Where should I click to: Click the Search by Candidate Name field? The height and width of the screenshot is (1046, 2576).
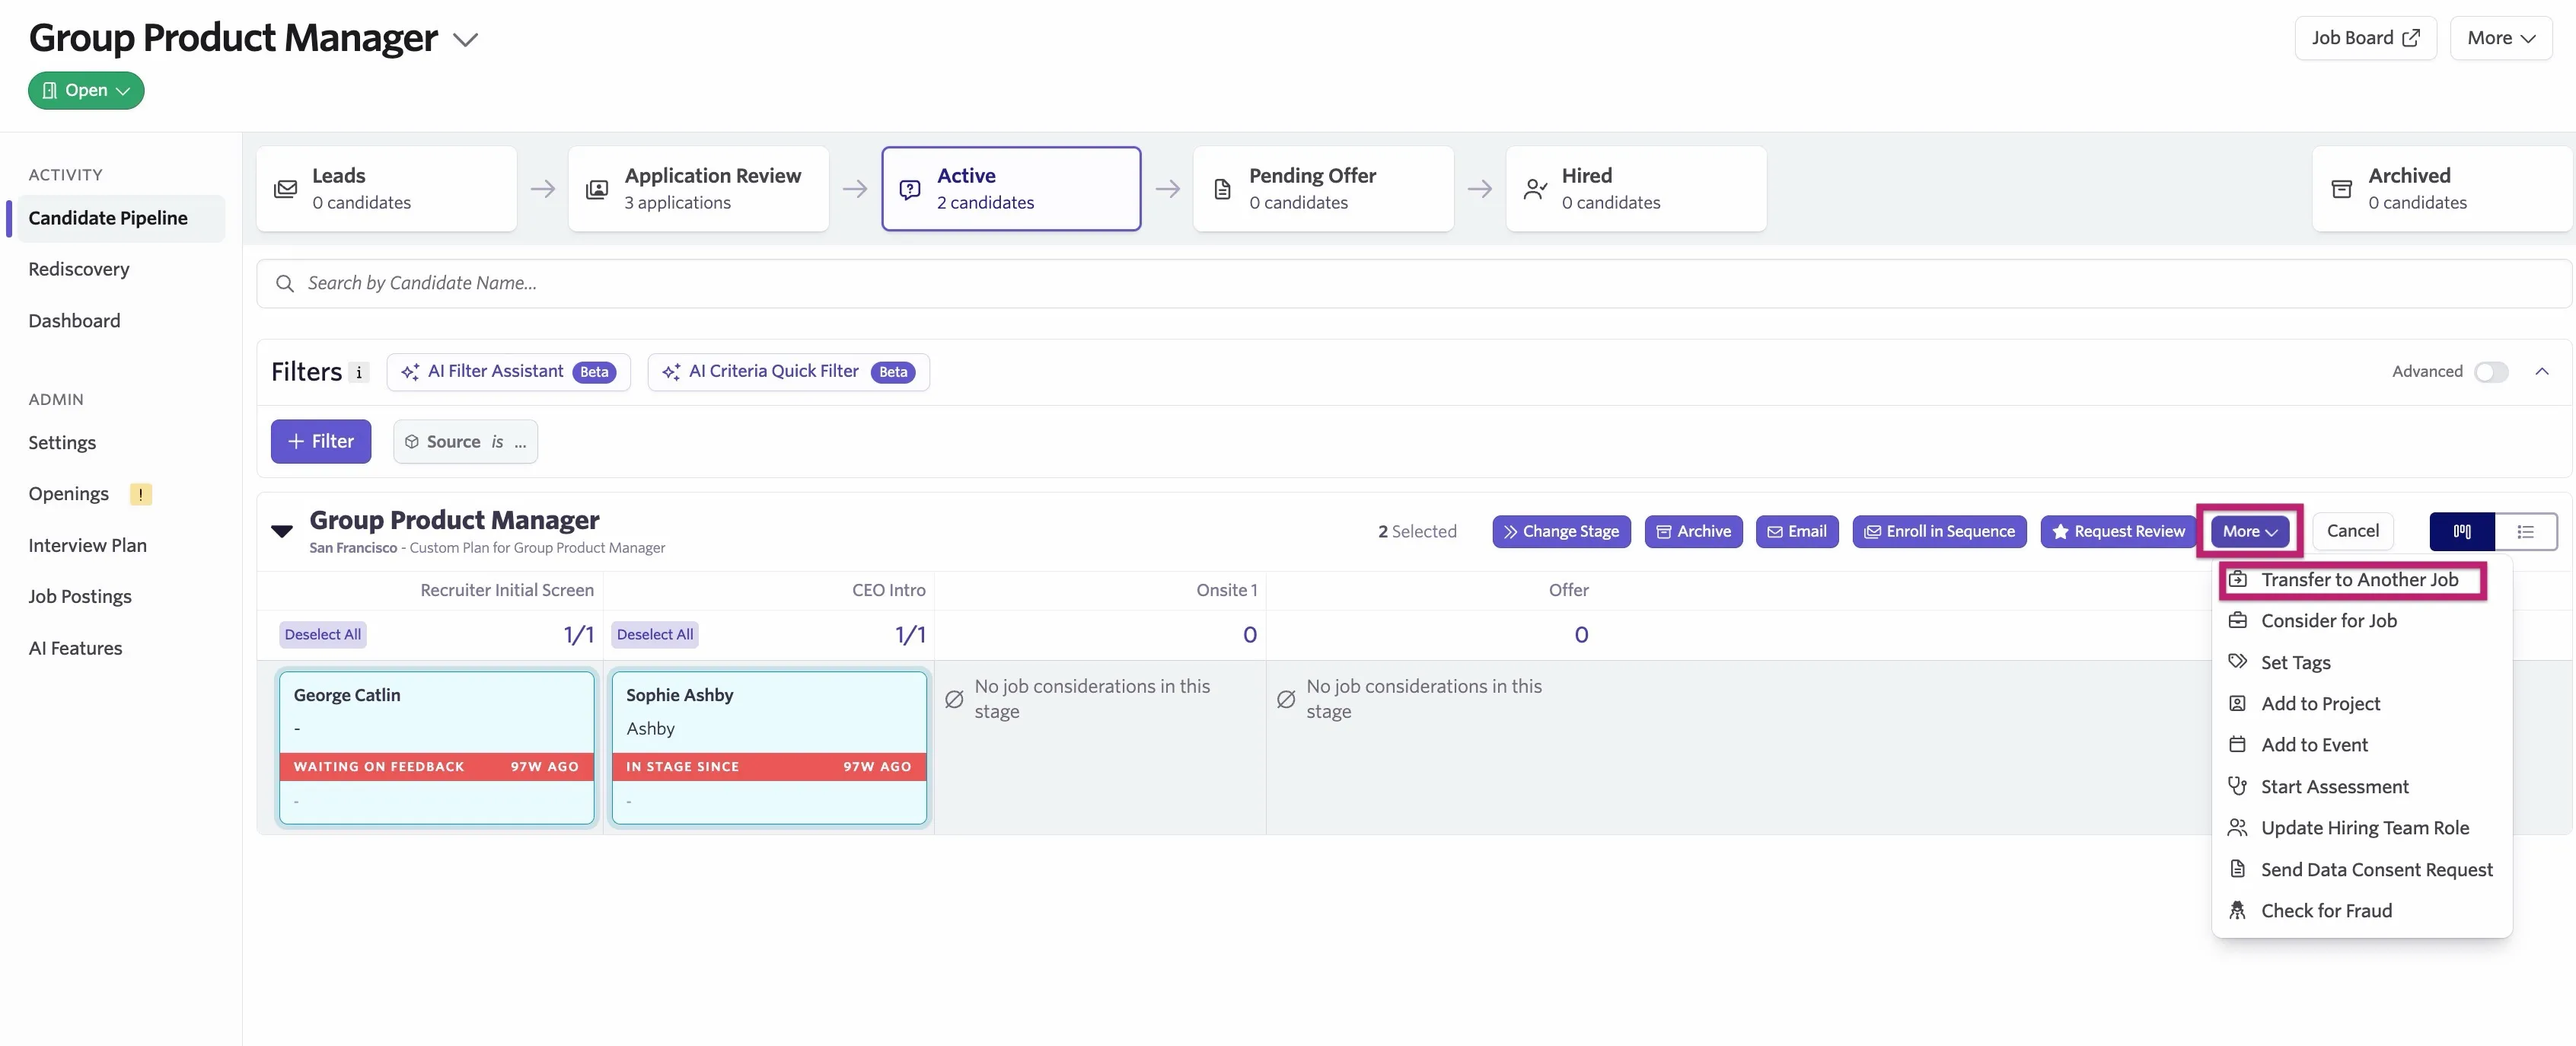pos(1413,284)
